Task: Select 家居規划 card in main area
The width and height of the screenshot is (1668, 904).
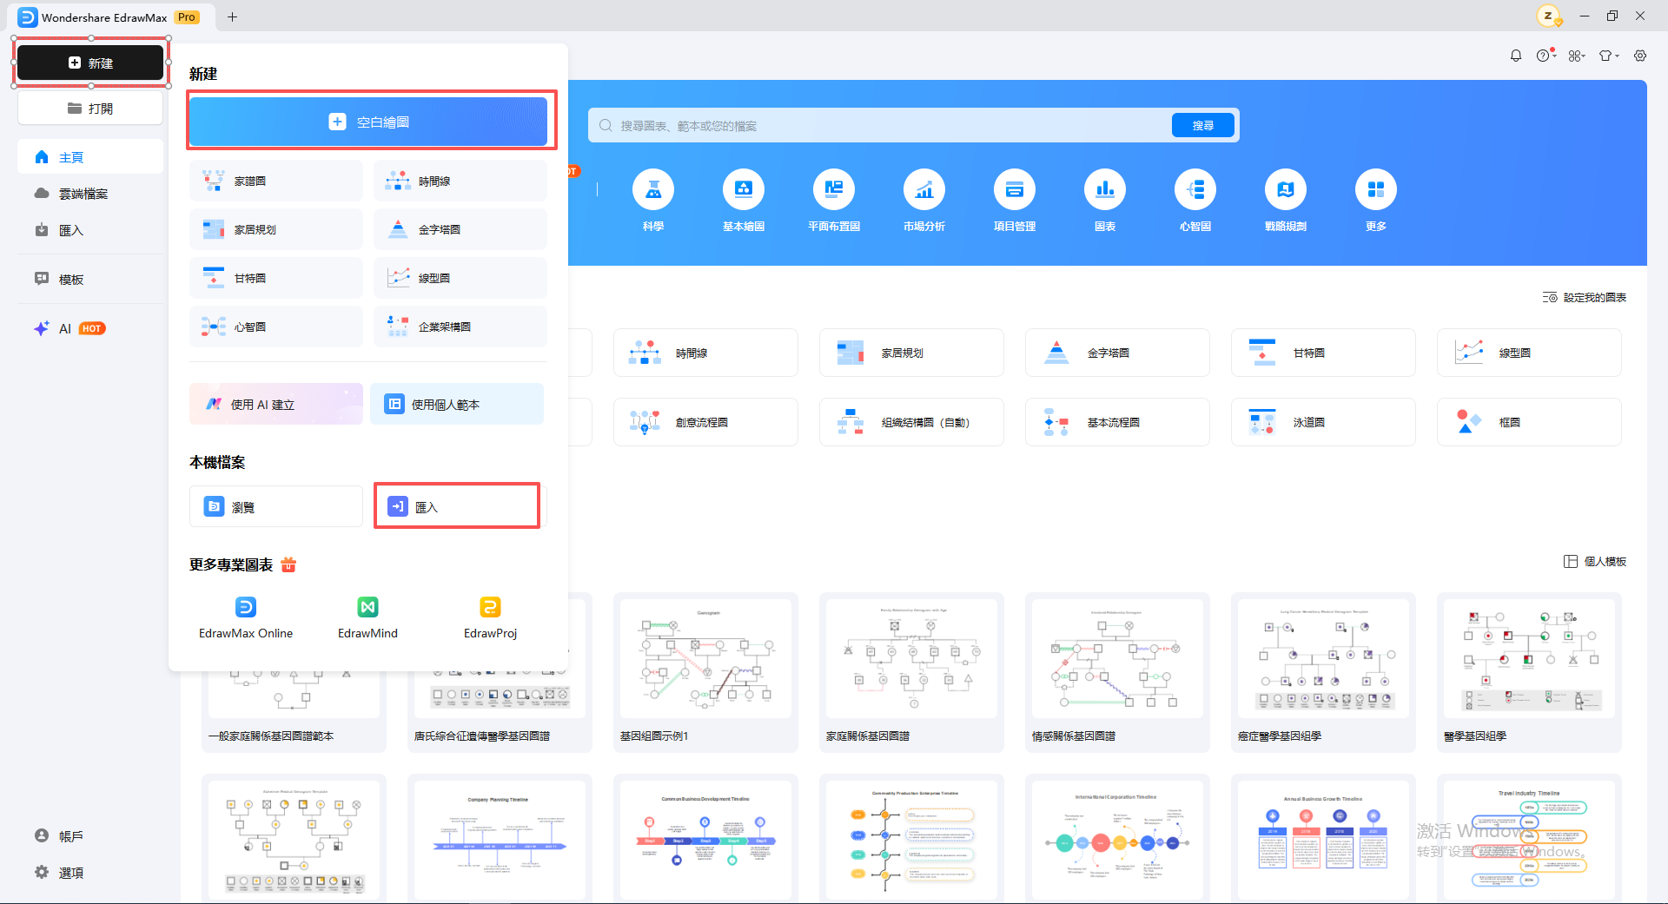Action: click(x=911, y=353)
